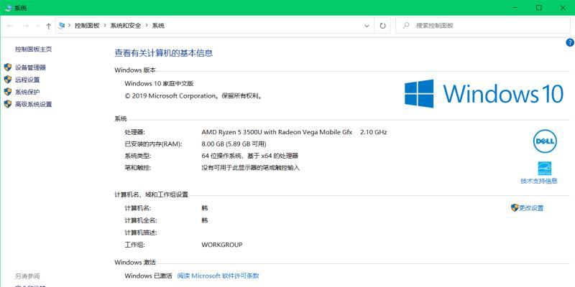Click shield icon beside 设备管理器
575x287 pixels.
(x=8, y=67)
